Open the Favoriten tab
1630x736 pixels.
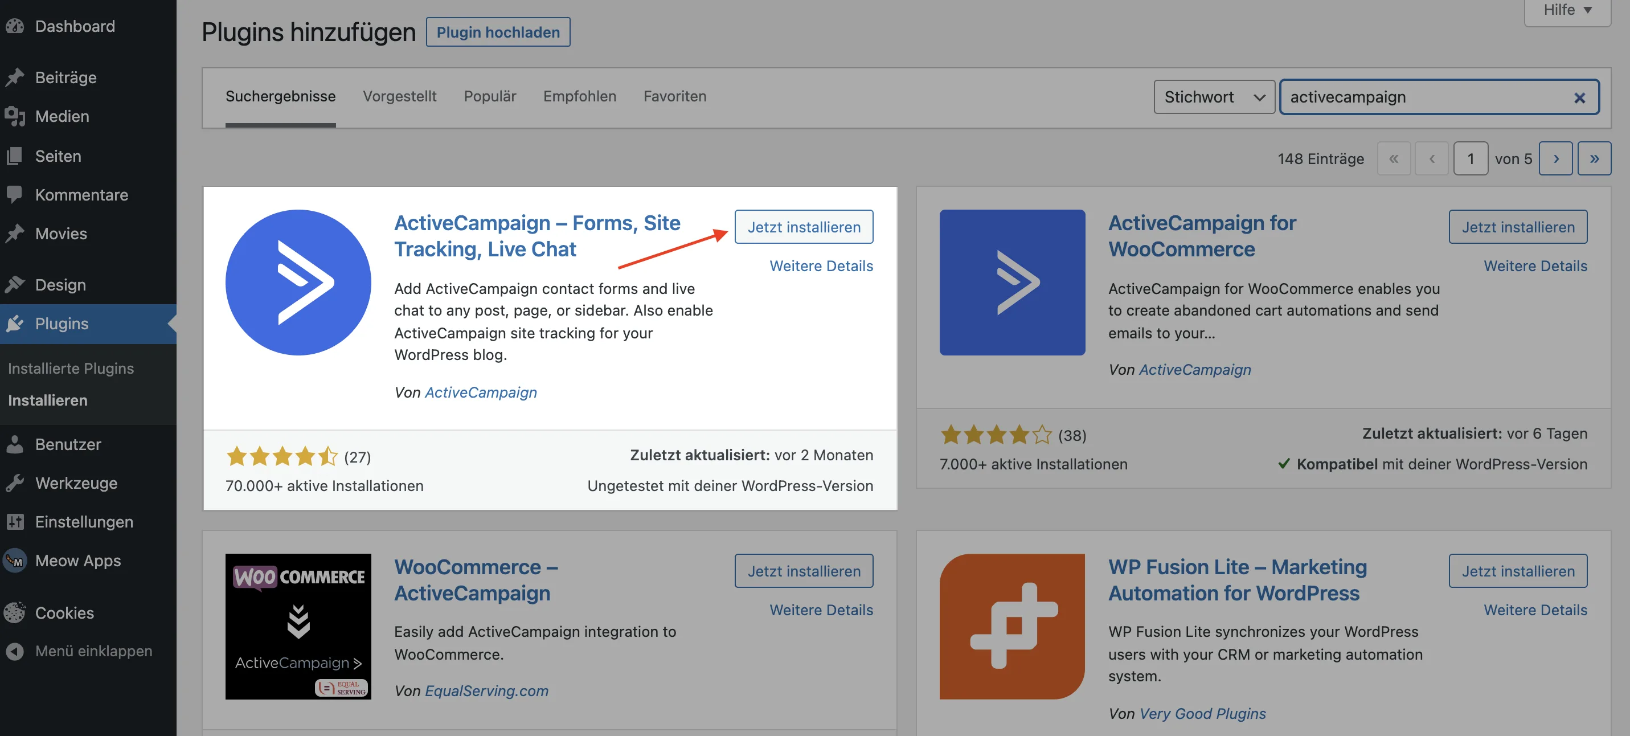point(674,96)
